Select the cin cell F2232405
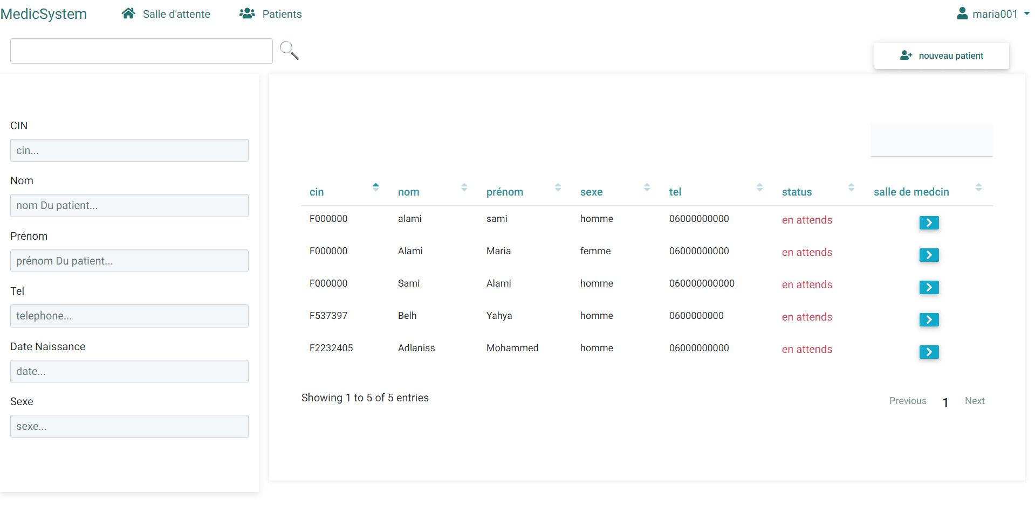The width and height of the screenshot is (1035, 515). click(331, 348)
